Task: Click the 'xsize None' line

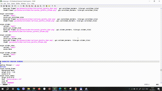Action: [8, 49]
